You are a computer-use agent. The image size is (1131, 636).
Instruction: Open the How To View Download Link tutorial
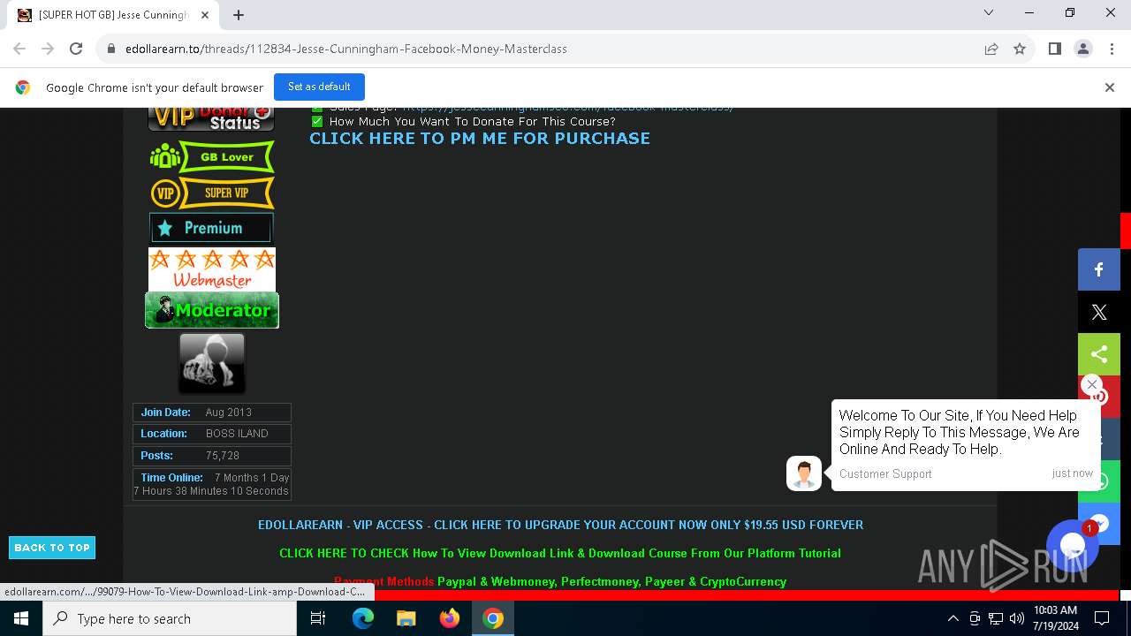click(x=560, y=553)
